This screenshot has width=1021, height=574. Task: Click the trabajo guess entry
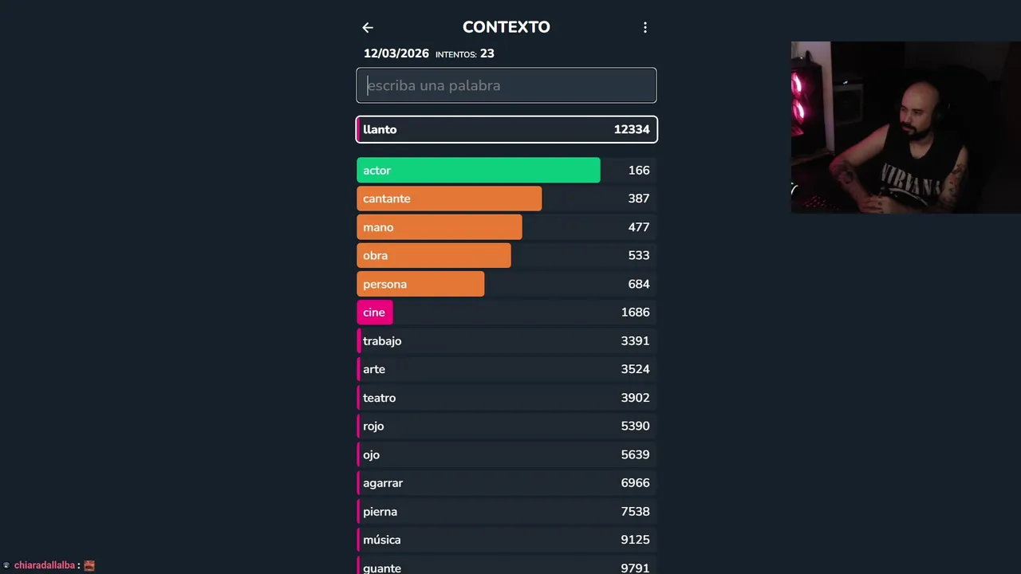pos(507,341)
